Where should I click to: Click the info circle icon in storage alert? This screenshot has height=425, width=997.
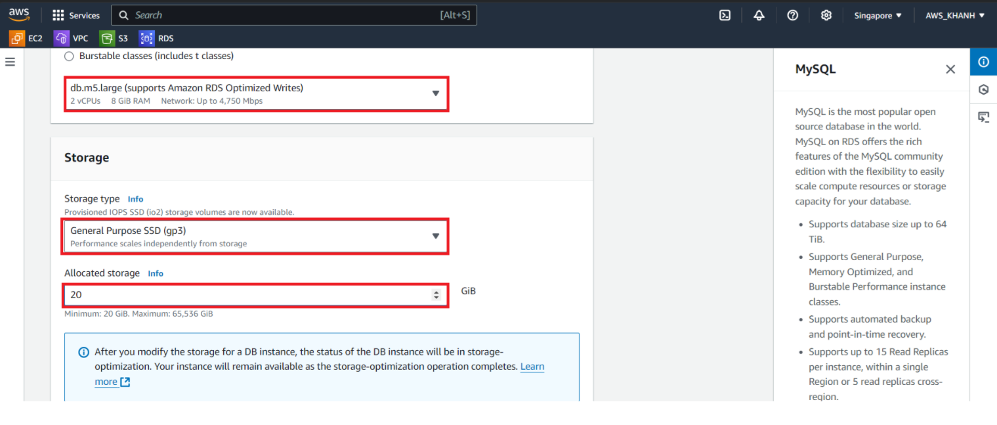pos(83,352)
